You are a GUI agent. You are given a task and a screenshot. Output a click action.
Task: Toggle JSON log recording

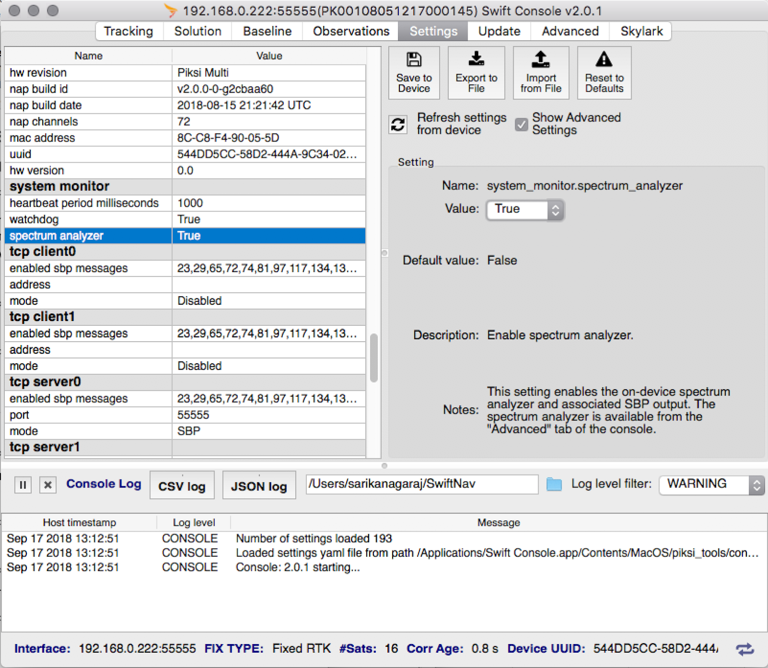(x=259, y=486)
